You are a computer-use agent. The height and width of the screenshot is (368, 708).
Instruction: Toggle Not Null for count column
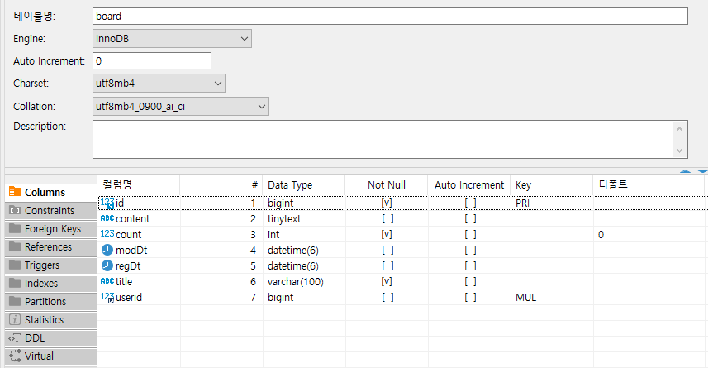387,235
